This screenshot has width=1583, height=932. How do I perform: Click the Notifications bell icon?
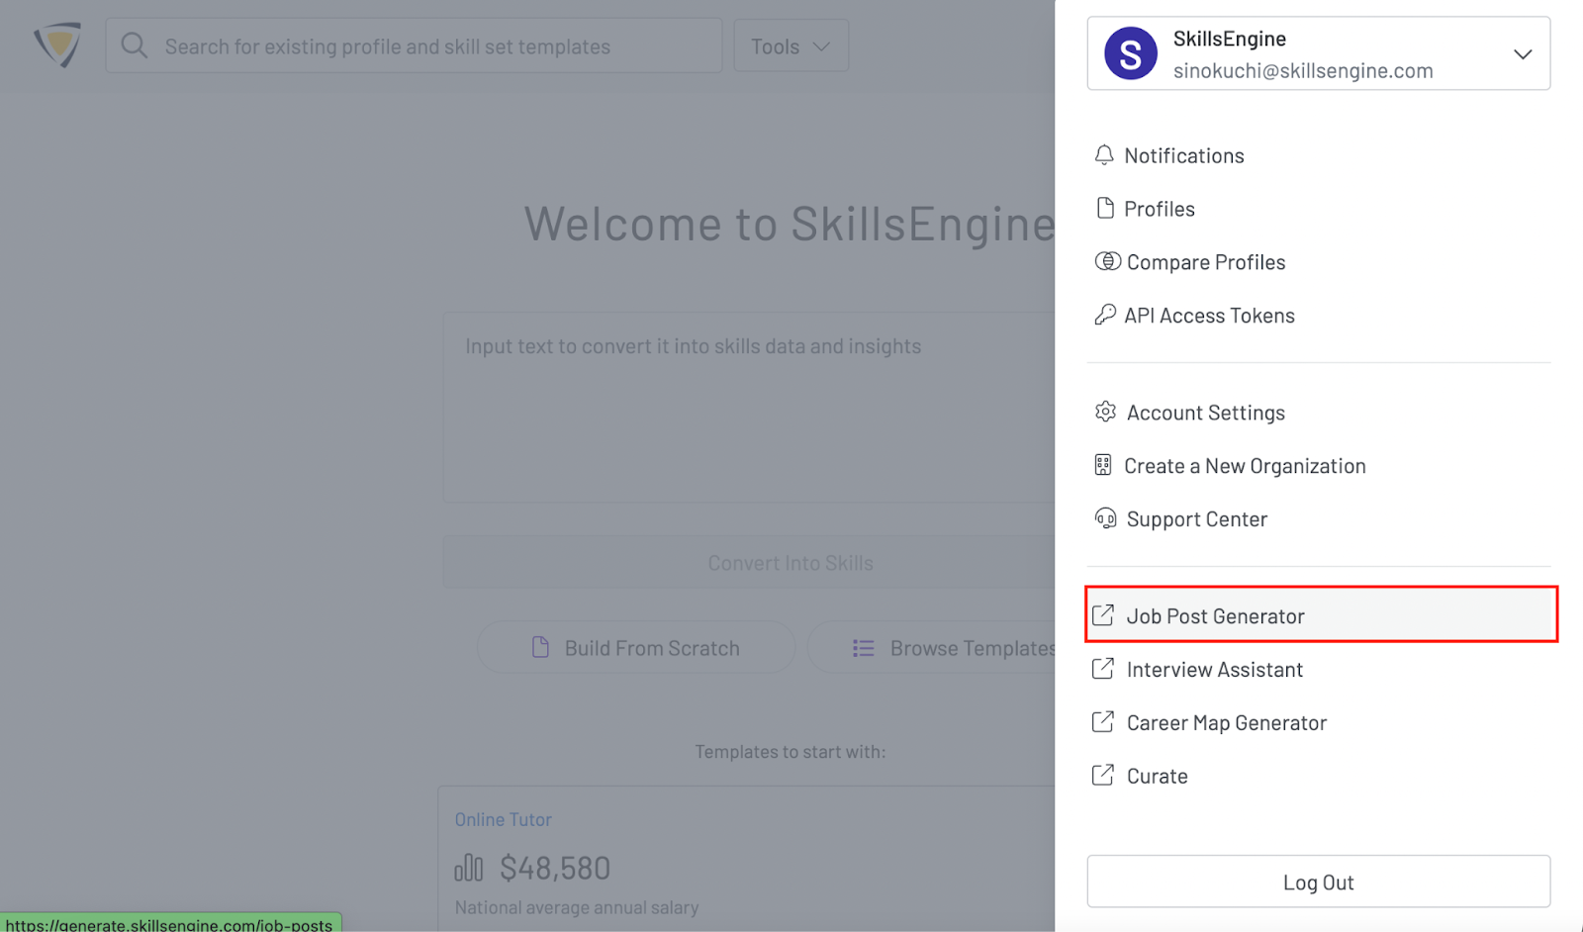[1104, 155]
